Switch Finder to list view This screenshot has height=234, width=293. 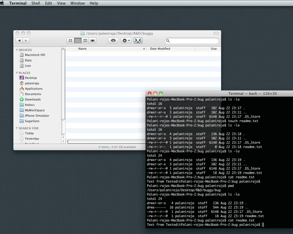point(78,40)
